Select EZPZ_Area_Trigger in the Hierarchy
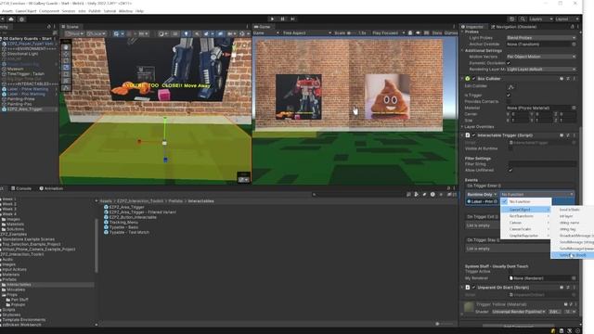 [x=25, y=109]
